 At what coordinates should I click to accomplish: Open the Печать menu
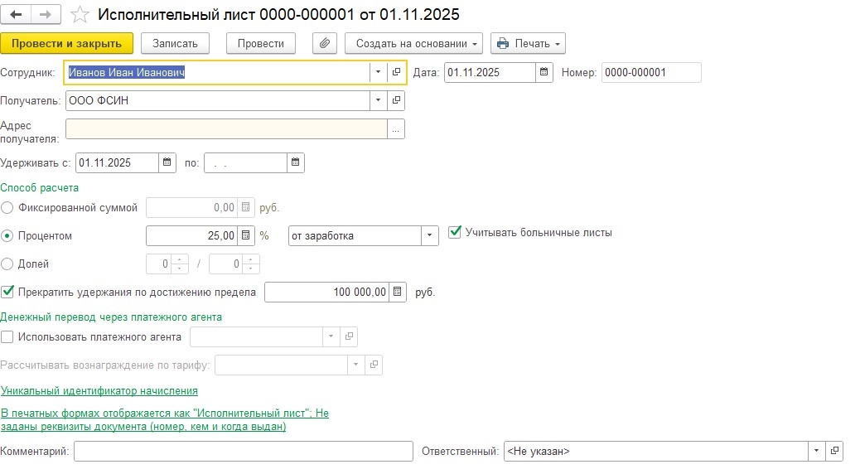click(x=528, y=43)
